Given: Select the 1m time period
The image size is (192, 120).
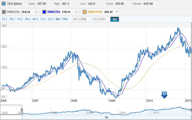Looking at the screenshot, I should point(19,19).
